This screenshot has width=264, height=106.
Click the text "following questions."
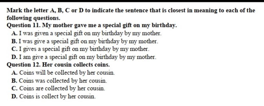click(x=33, y=18)
